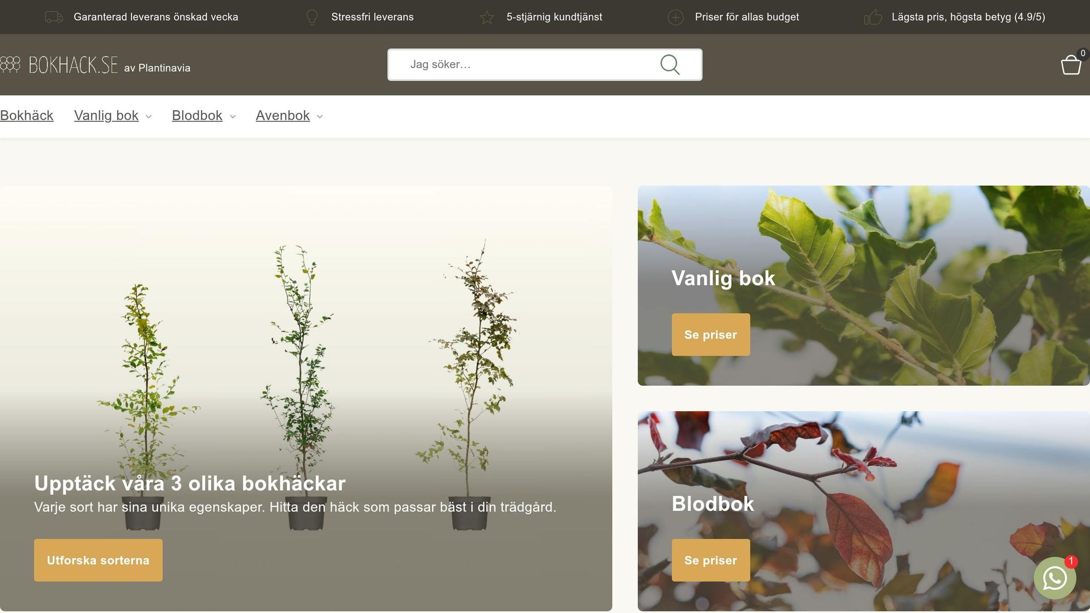Viewport: 1090px width, 613px height.
Task: Expand the Vanlig bok dropdown chevron
Action: [x=148, y=117]
